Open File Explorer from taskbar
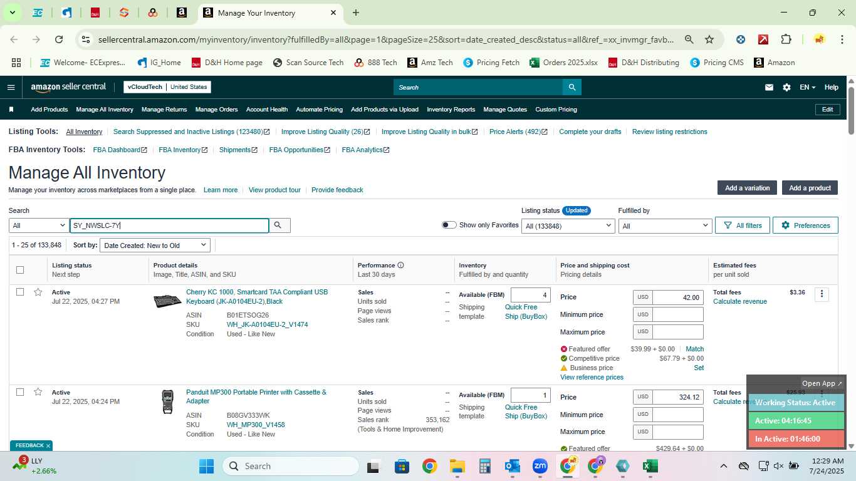This screenshot has width=856, height=481. [457, 466]
